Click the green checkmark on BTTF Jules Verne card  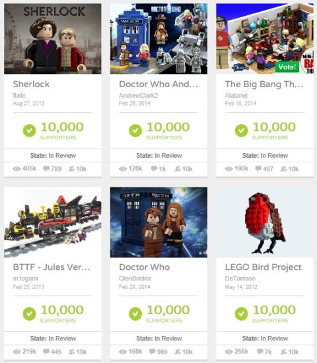coord(30,313)
